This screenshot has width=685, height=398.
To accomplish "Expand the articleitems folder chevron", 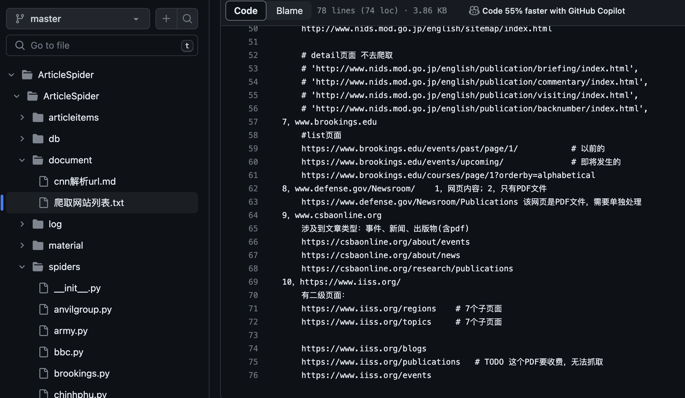I will pos(22,117).
